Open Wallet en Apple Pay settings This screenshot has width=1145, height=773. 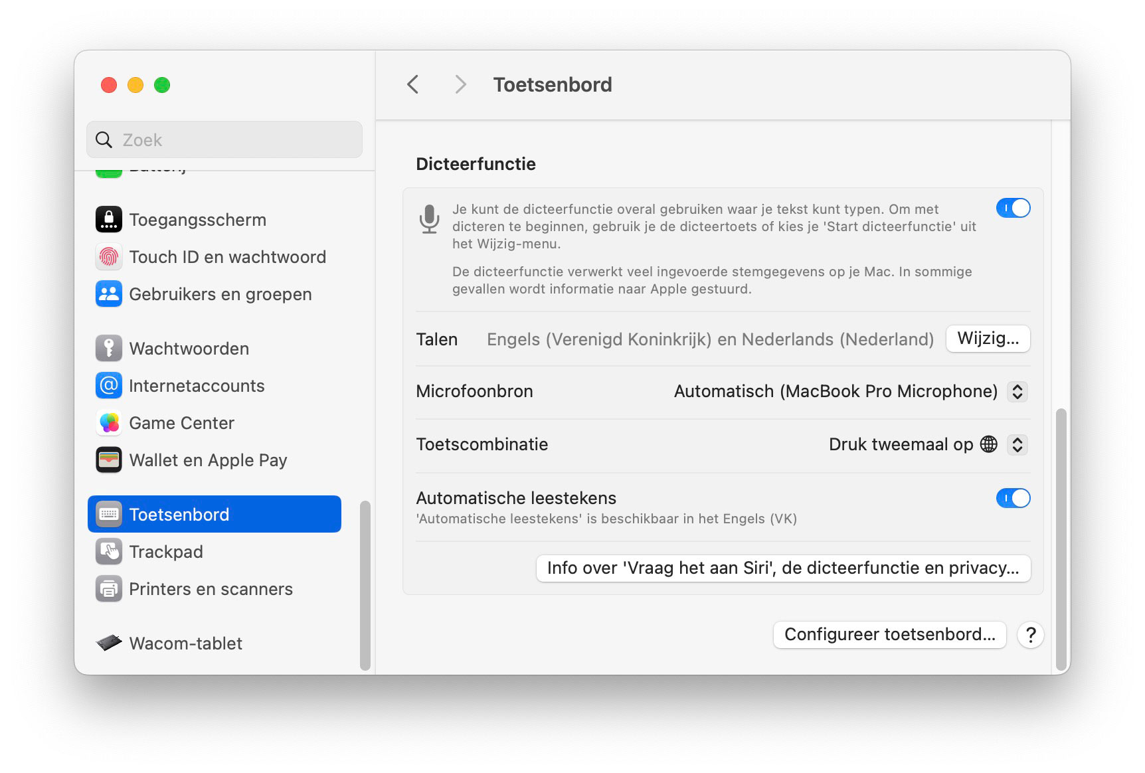point(214,460)
